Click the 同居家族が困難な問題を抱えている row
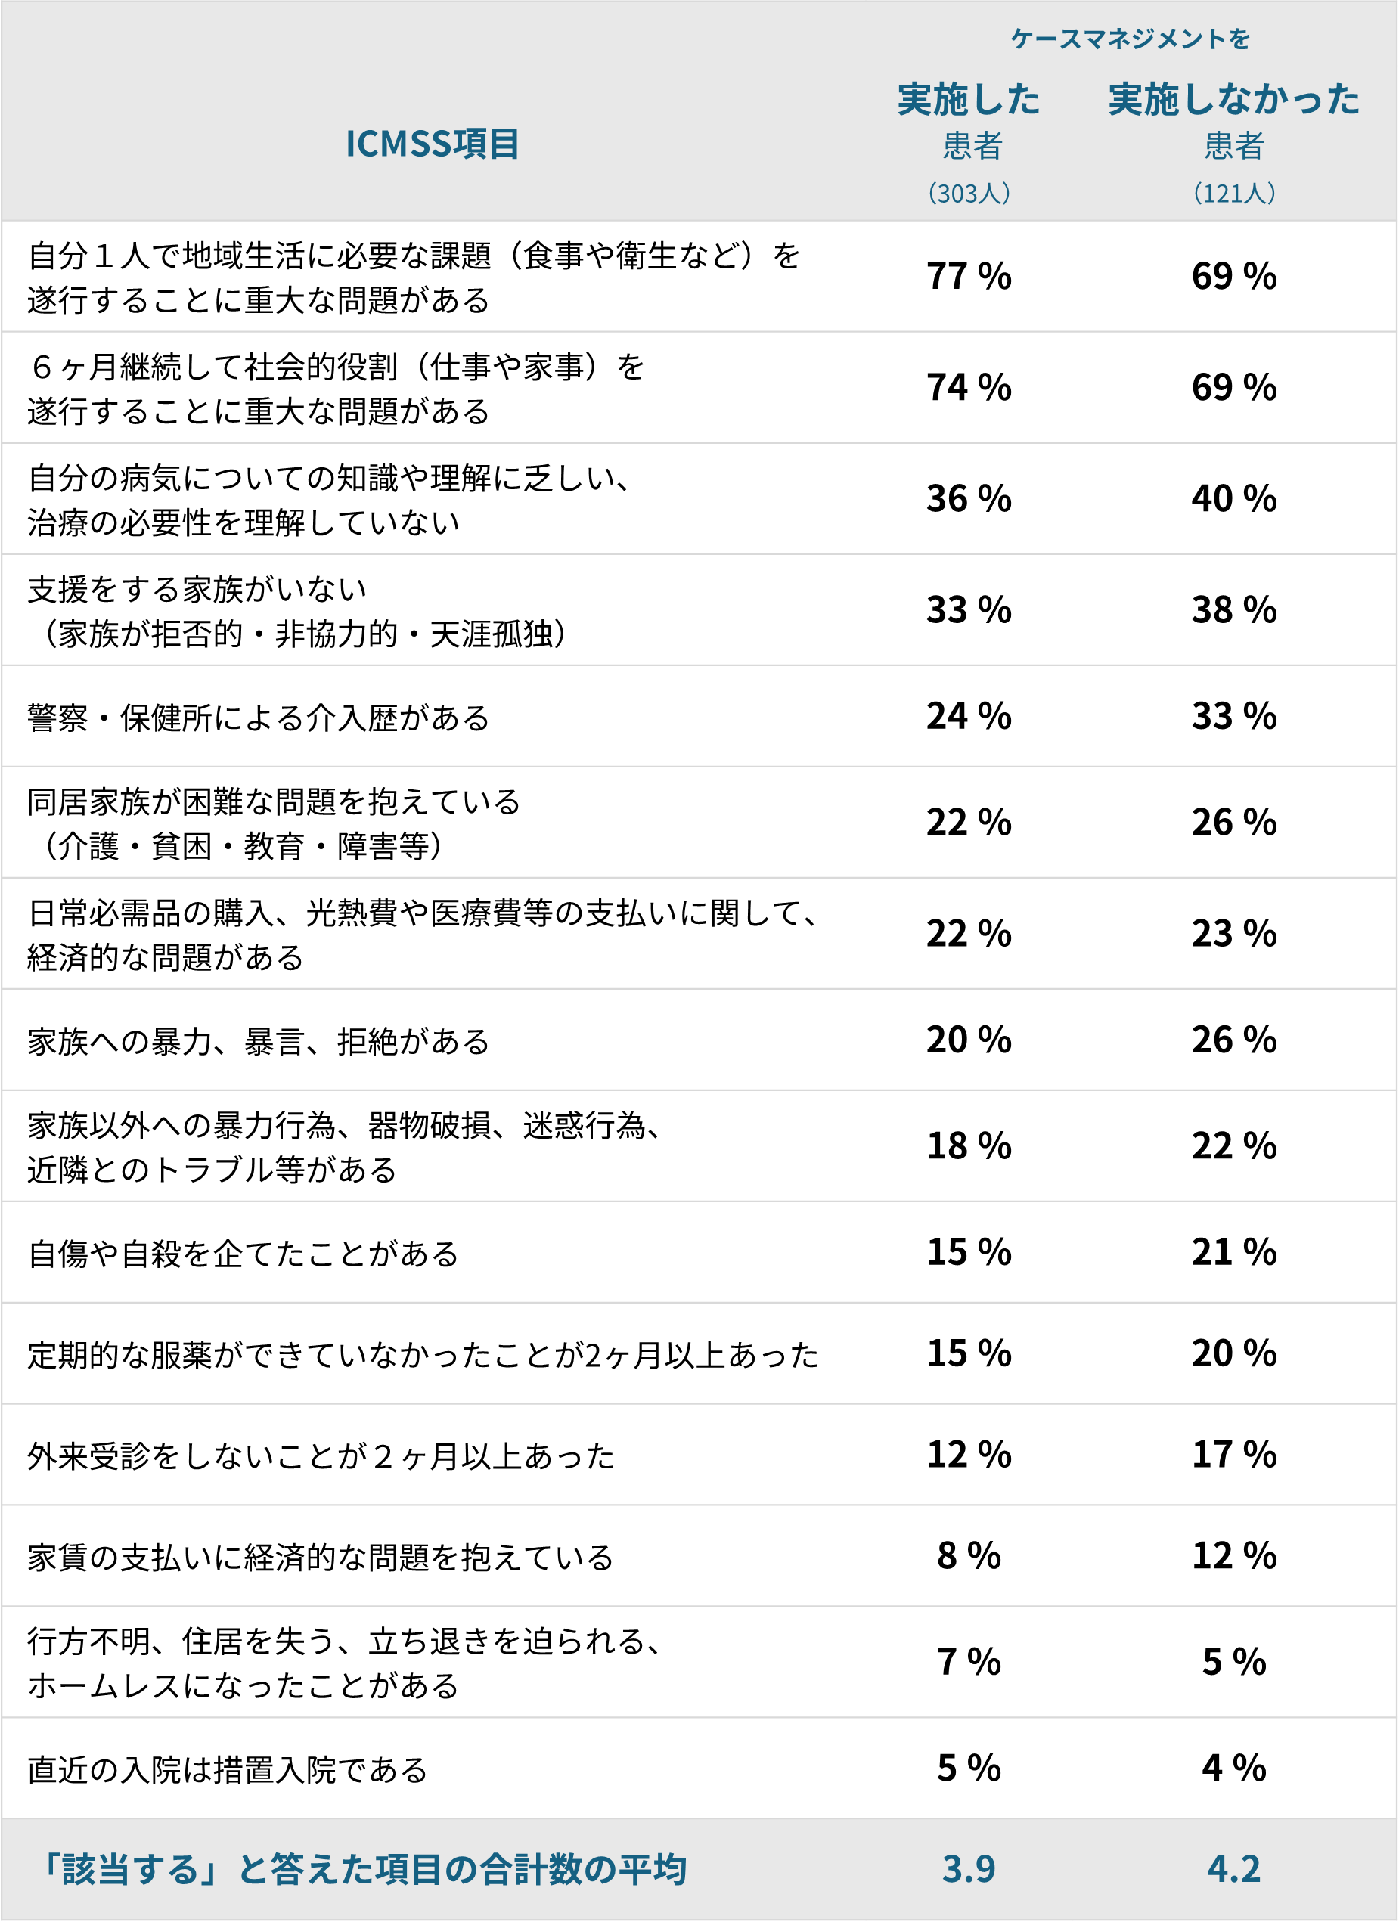The width and height of the screenshot is (1399, 1922). [699, 823]
